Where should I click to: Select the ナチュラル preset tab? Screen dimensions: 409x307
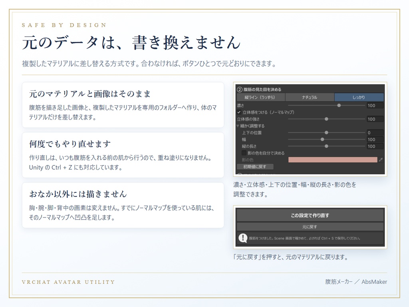(310, 98)
